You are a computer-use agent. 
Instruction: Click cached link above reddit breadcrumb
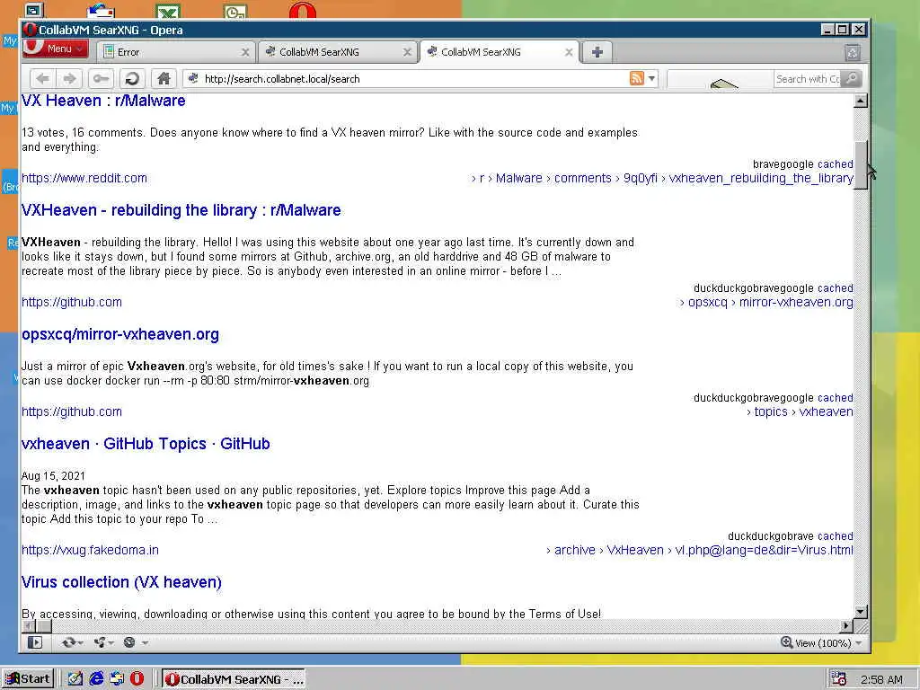835,164
